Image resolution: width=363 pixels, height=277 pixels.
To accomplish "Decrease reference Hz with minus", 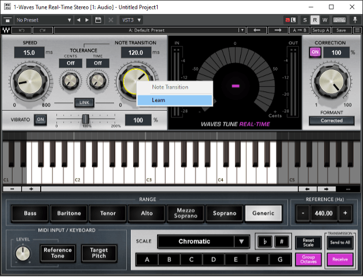I will (x=303, y=214).
